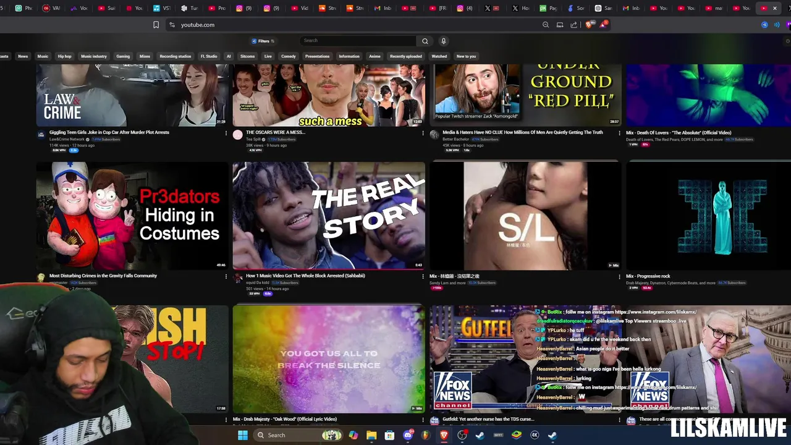Open Mix - Progressive rock title link
The height and width of the screenshot is (445, 791).
(x=648, y=276)
